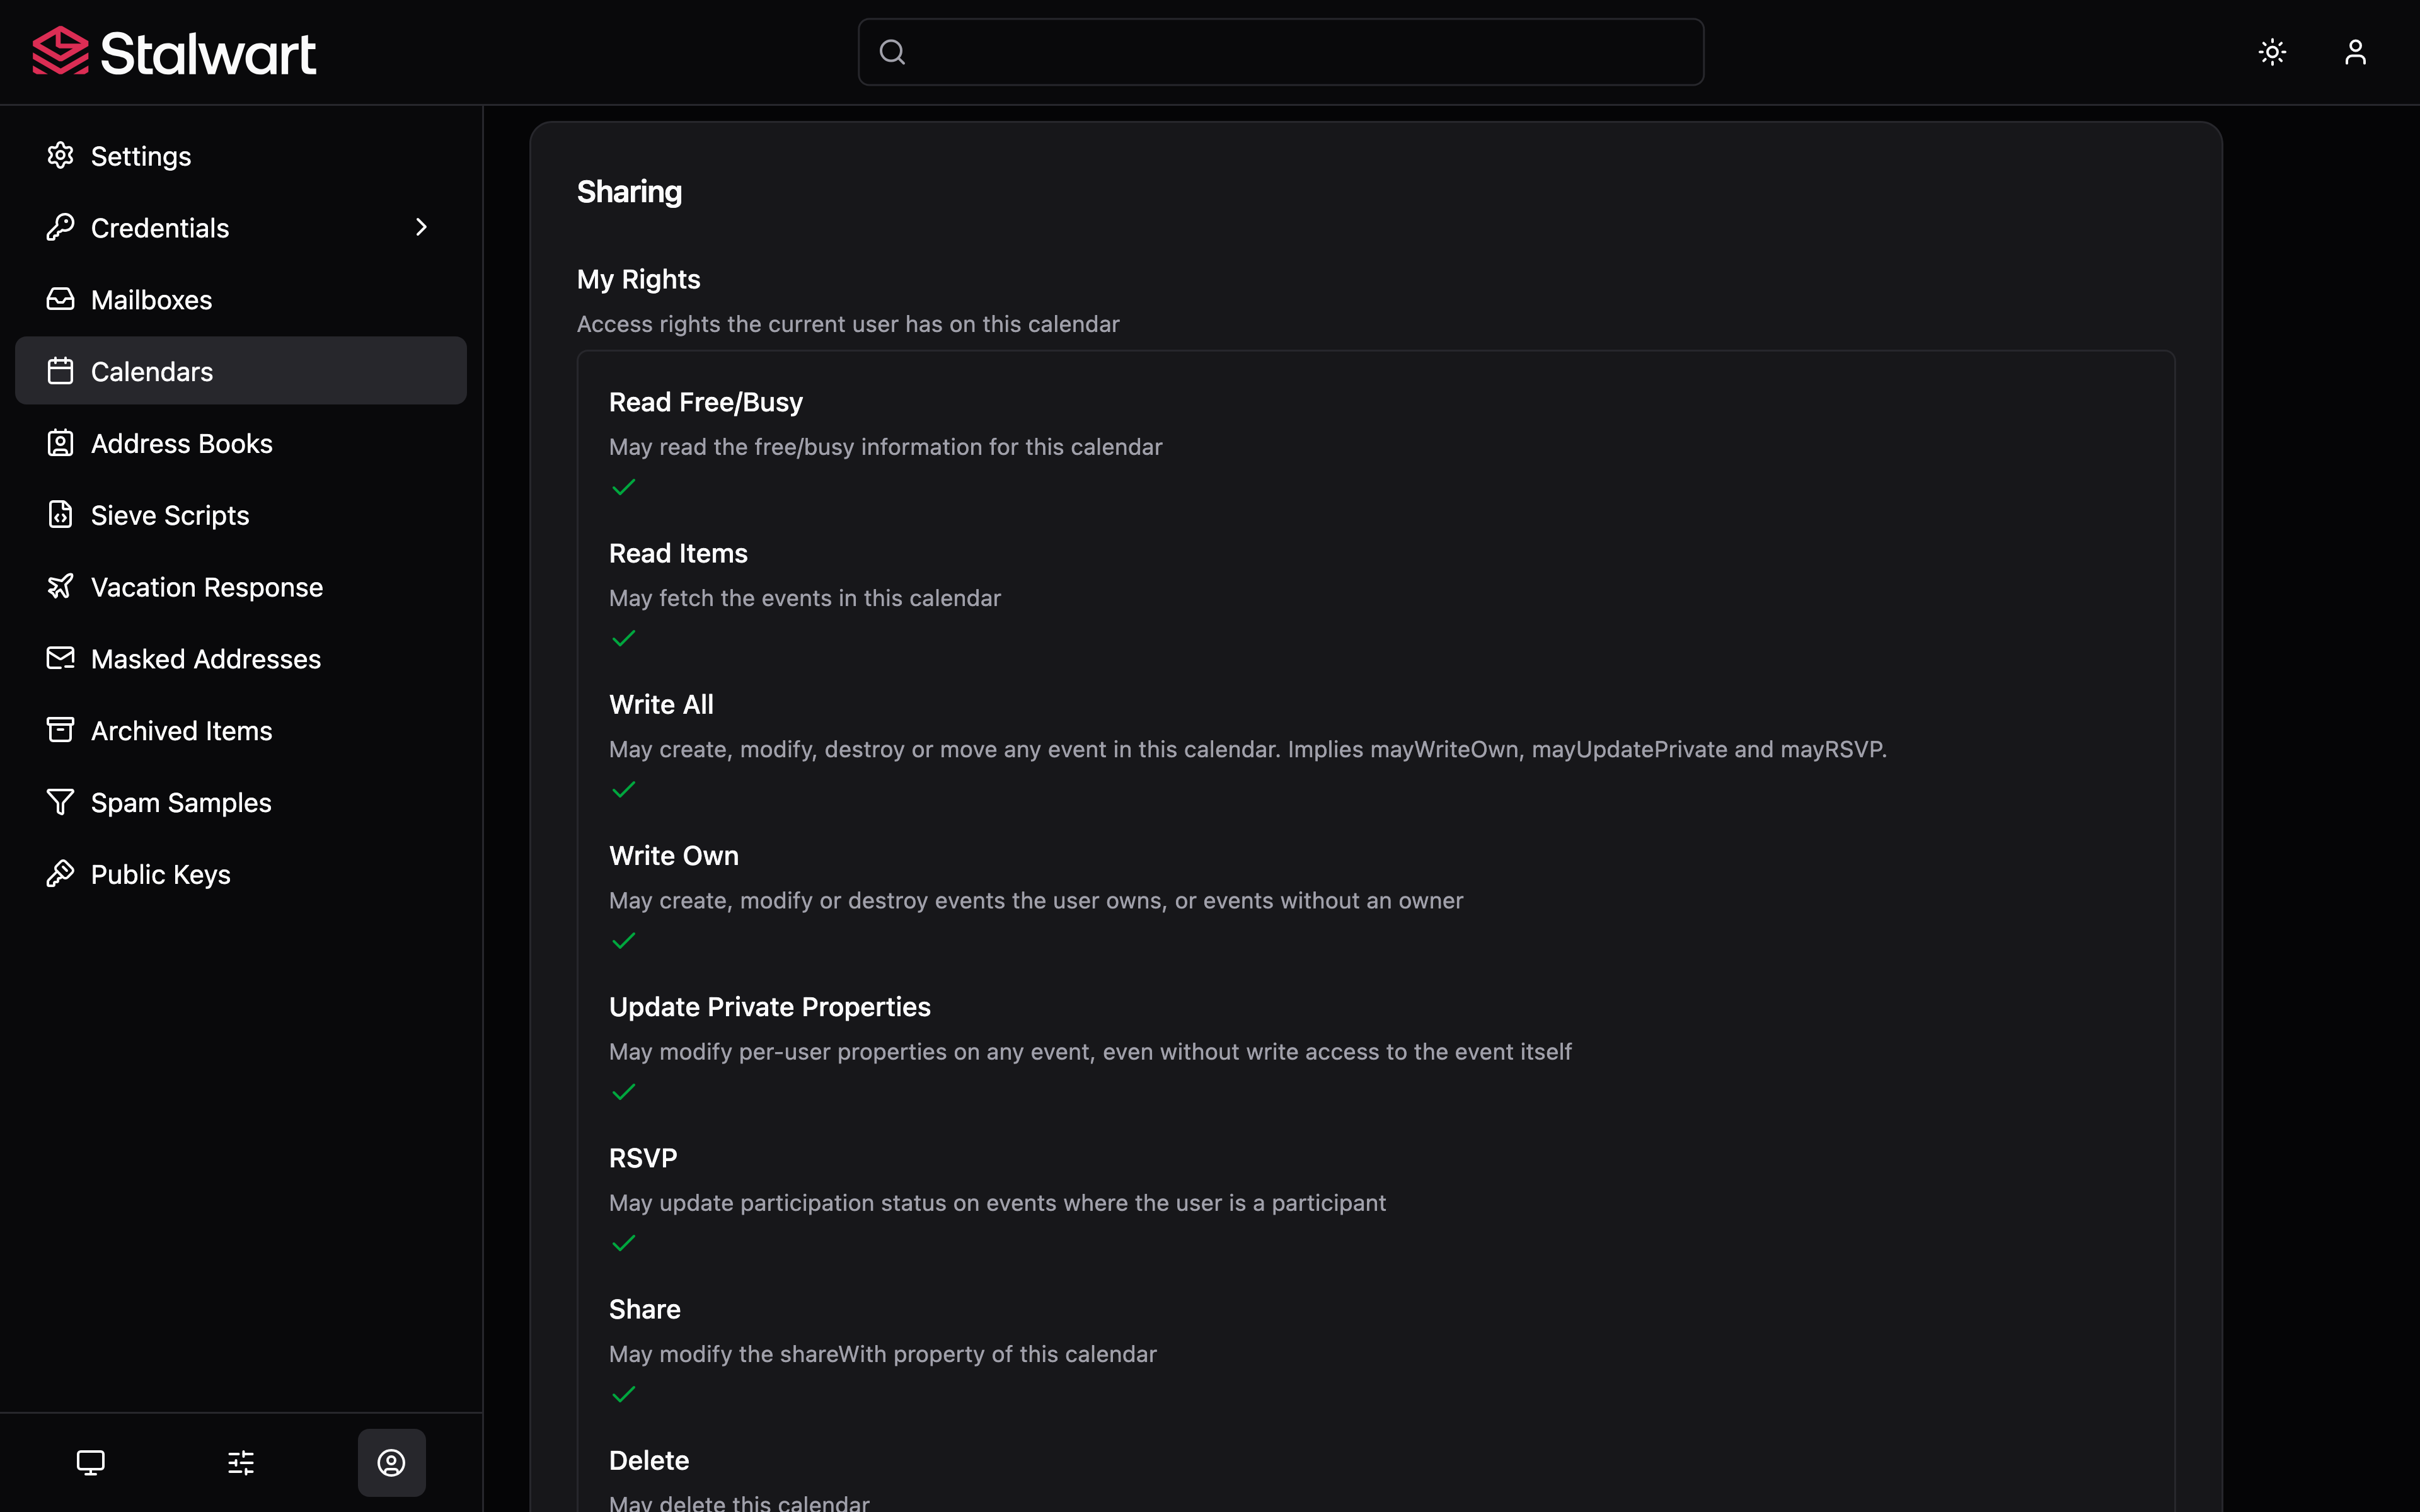Open Spam Samples in the sidebar
This screenshot has height=1512, width=2420.
click(x=241, y=802)
